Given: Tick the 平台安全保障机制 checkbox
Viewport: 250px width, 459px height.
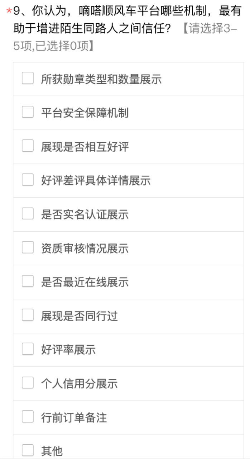Looking at the screenshot, I should (28, 112).
